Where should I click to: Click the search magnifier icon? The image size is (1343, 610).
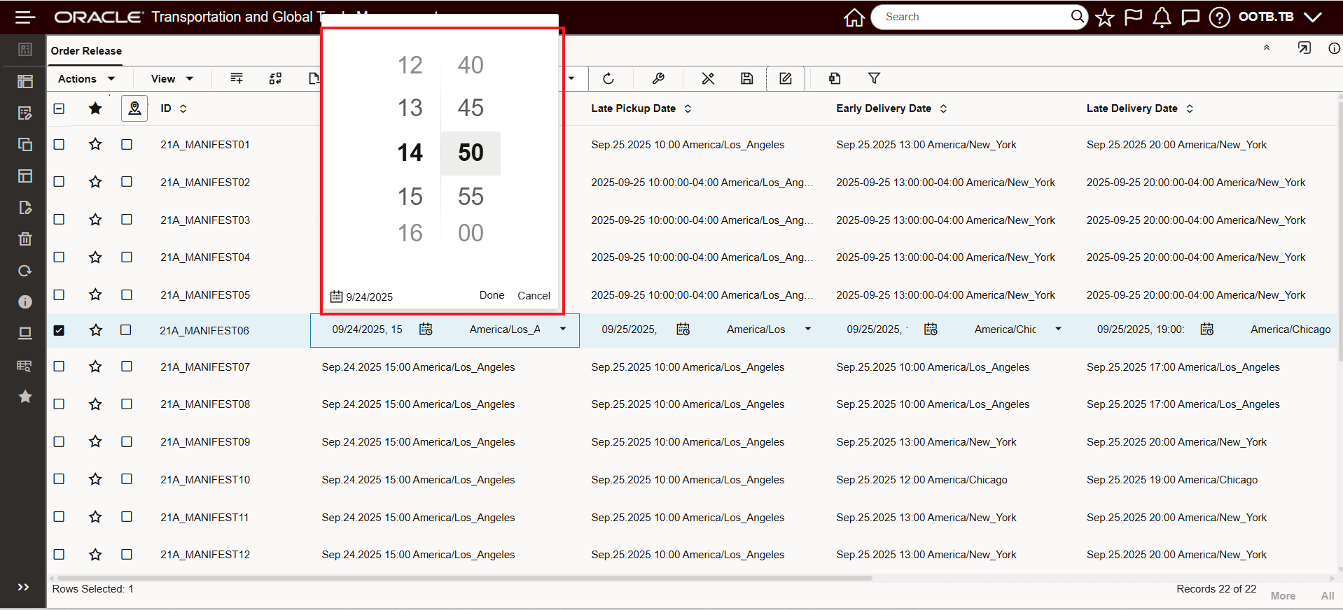[1078, 16]
